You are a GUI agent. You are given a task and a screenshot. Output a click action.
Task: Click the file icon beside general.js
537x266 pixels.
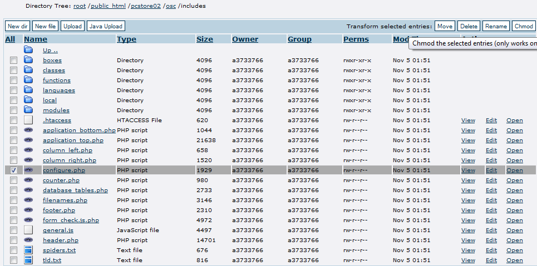[28, 230]
